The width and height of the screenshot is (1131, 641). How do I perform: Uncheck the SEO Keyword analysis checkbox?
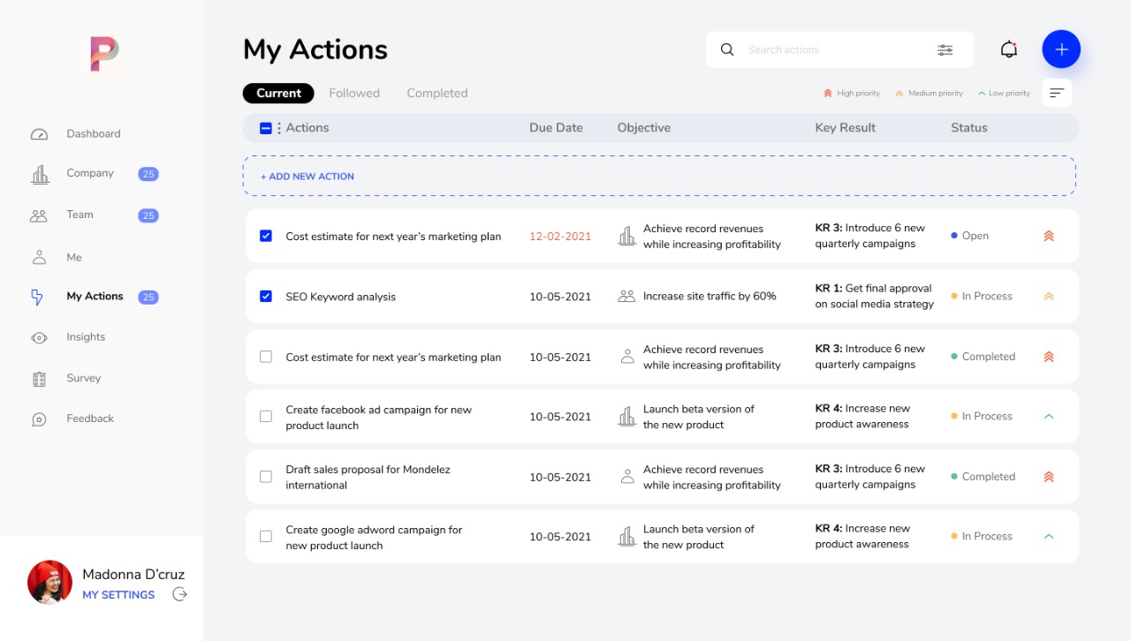(x=266, y=297)
